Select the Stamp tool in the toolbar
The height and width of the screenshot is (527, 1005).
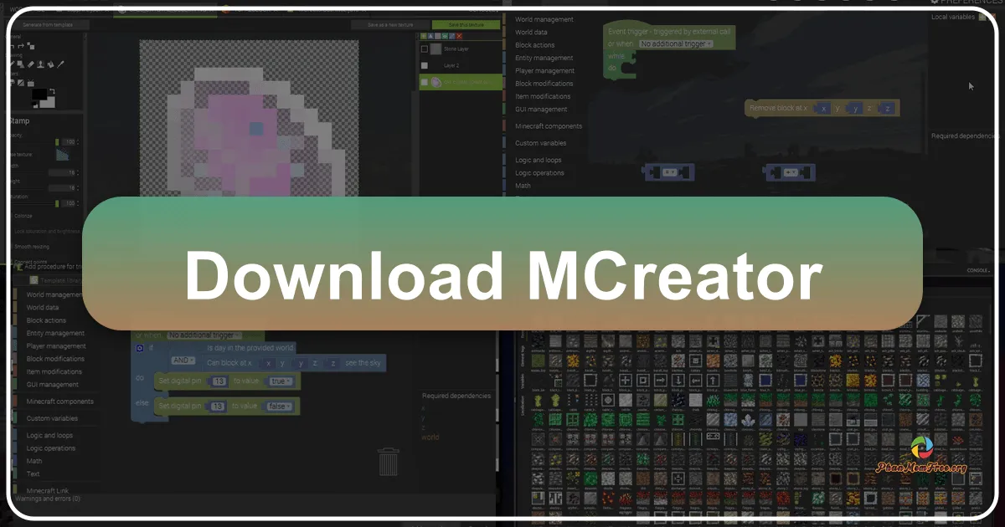(40, 63)
